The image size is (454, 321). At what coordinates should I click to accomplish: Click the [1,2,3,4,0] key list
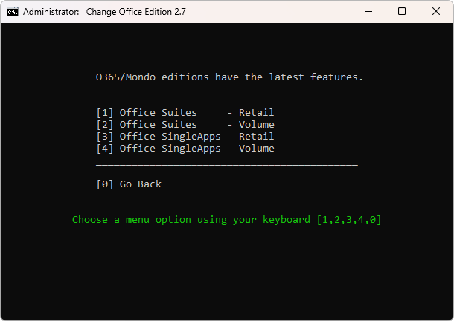point(348,220)
